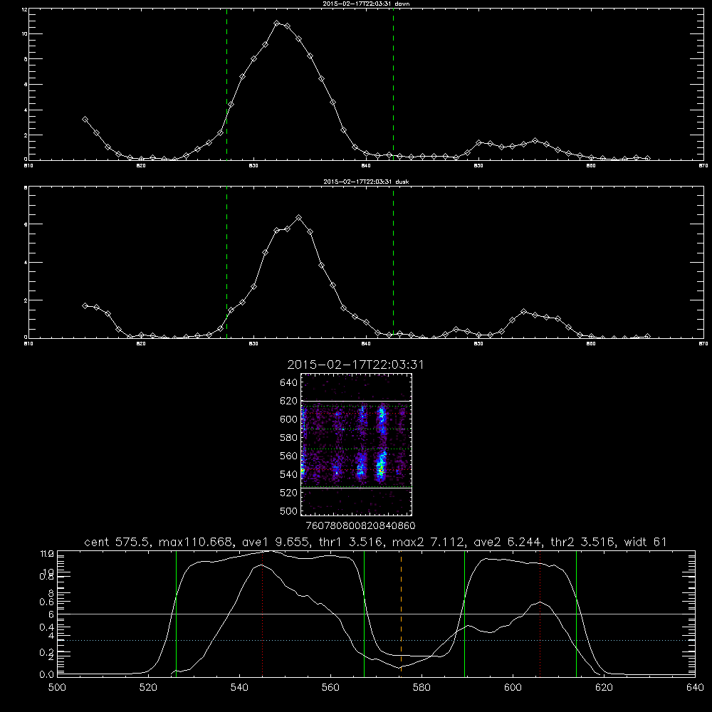Click the 0.0 y-axis label of bottom plot
Screen dimensions: 712x712
(x=46, y=675)
